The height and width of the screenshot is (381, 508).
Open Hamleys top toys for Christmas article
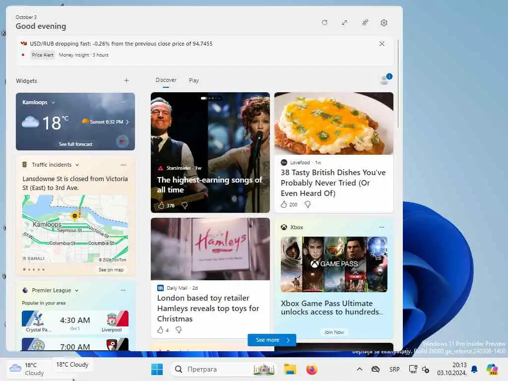click(x=208, y=308)
